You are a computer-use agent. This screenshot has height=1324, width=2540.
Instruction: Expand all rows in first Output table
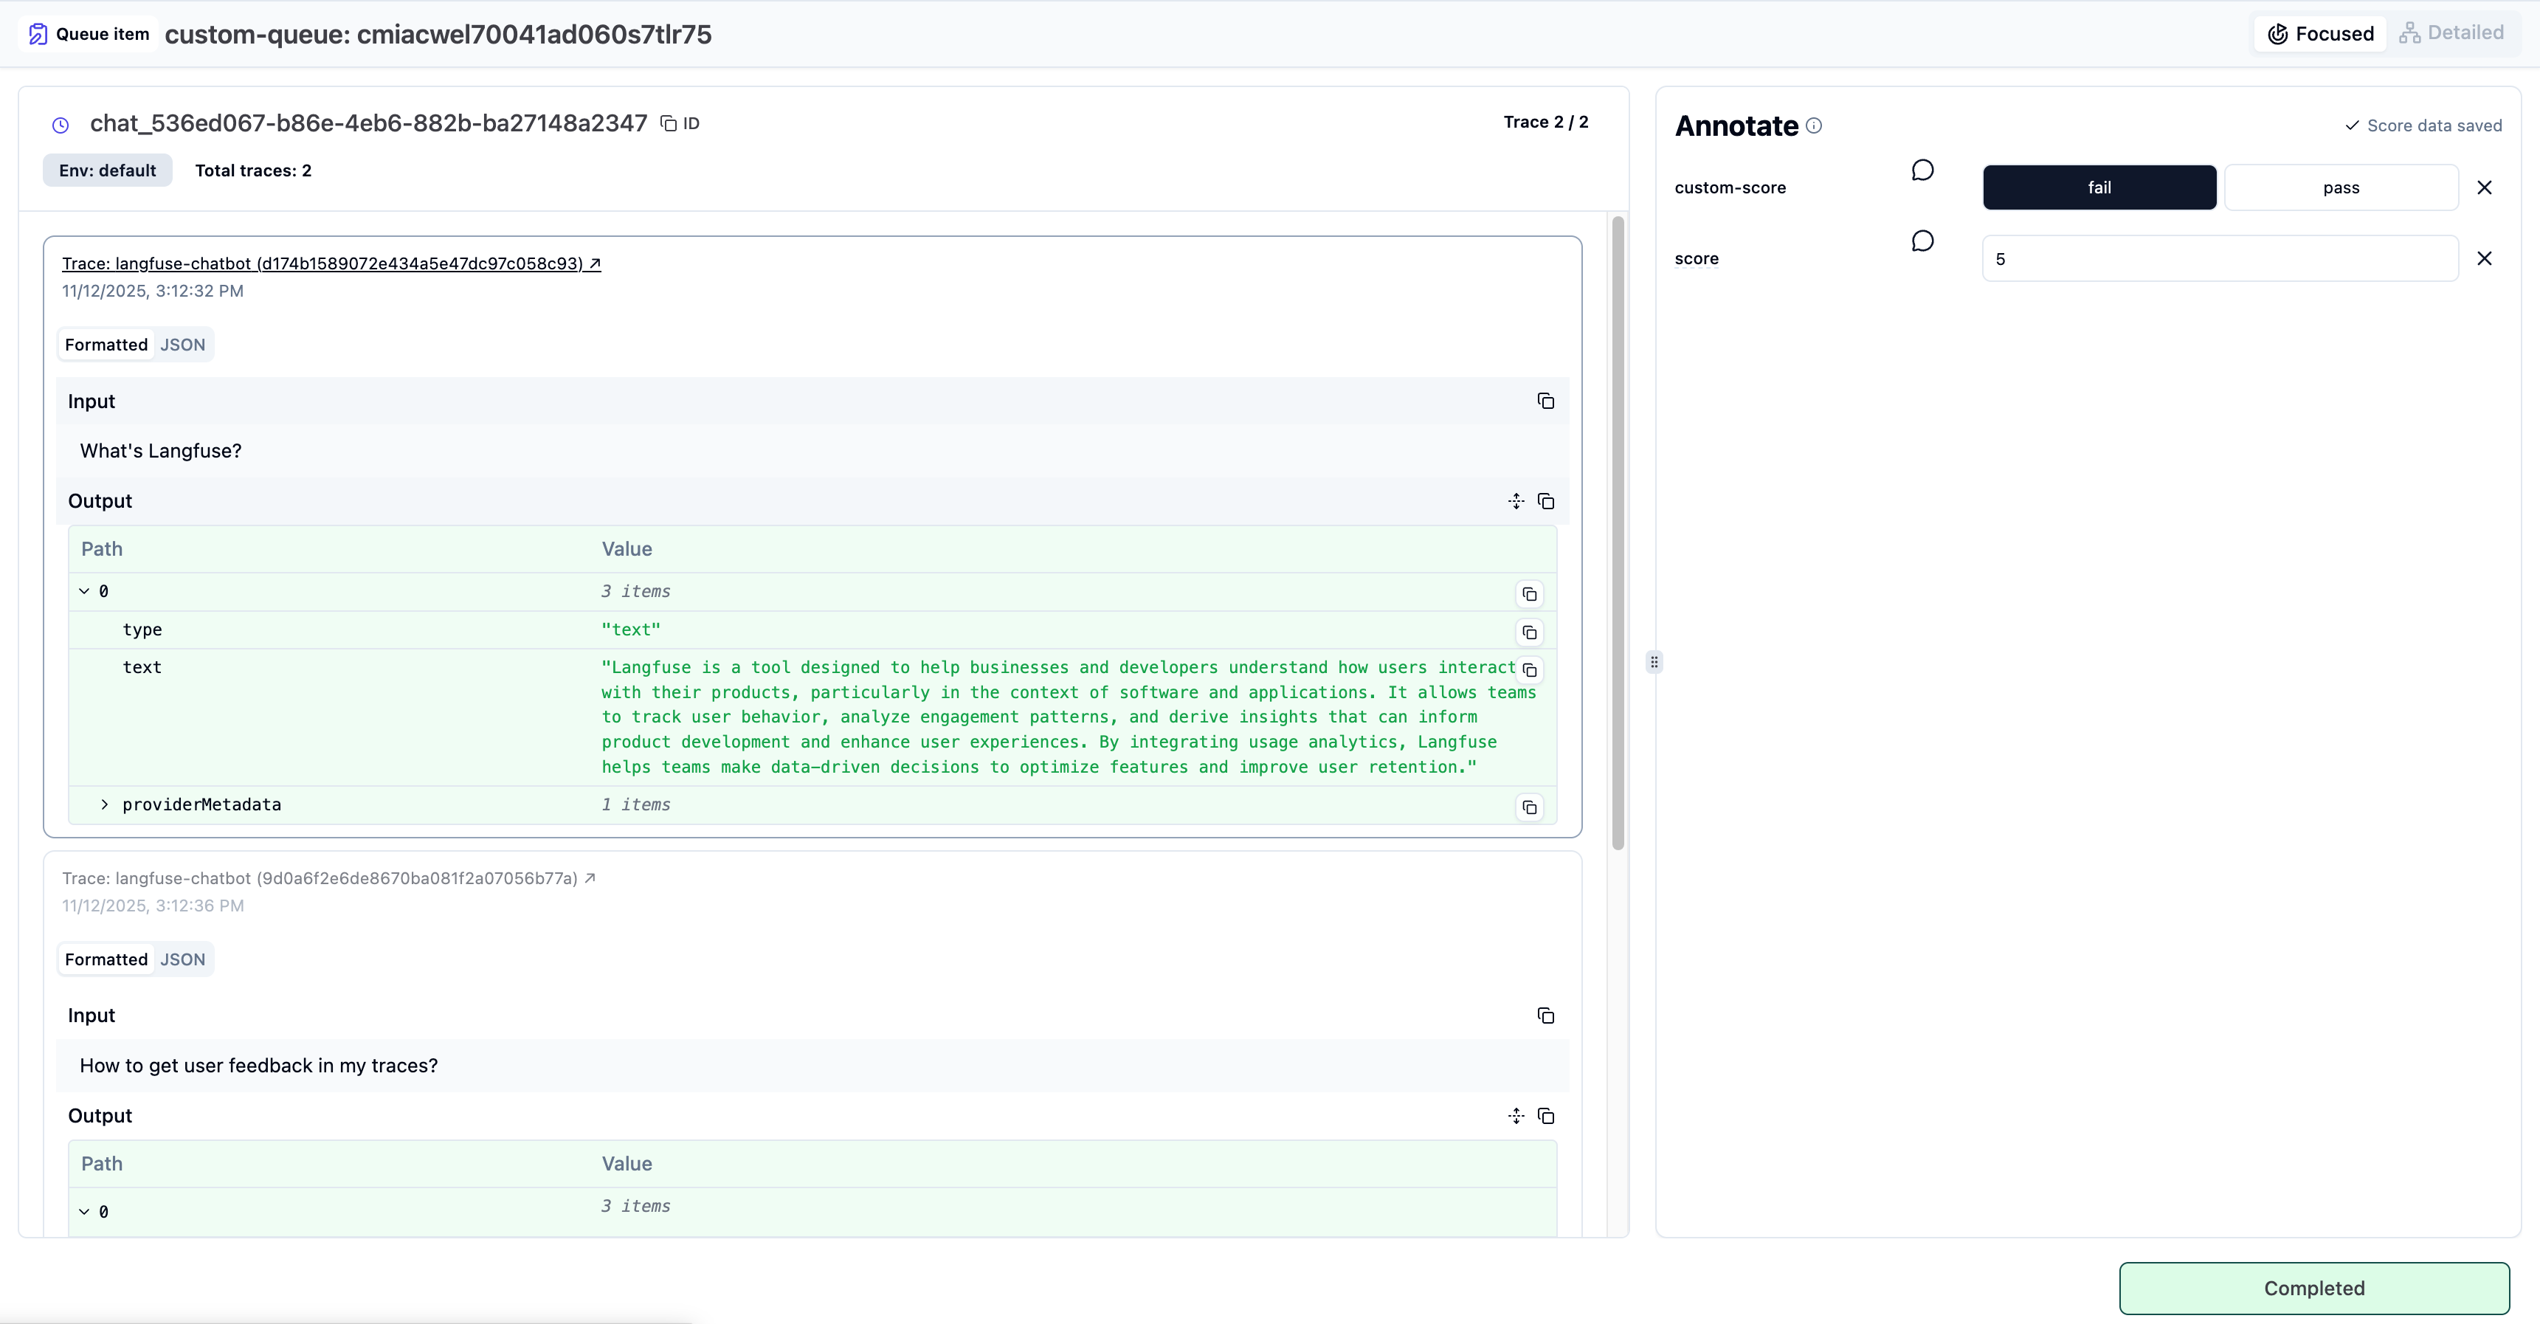[x=1516, y=502]
